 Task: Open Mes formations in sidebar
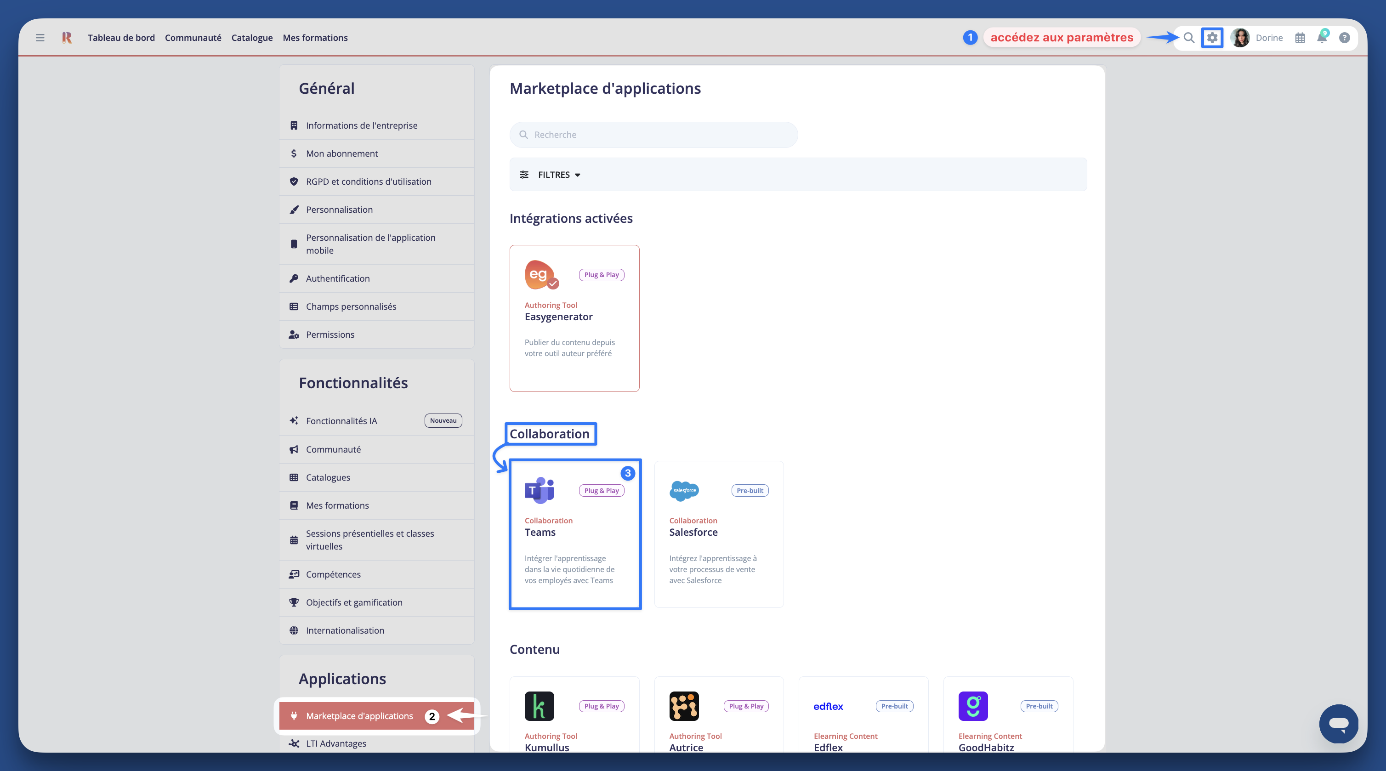377,505
